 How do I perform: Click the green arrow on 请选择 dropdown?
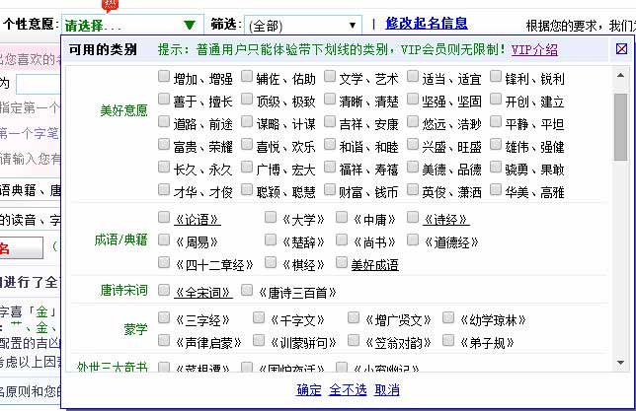(189, 25)
